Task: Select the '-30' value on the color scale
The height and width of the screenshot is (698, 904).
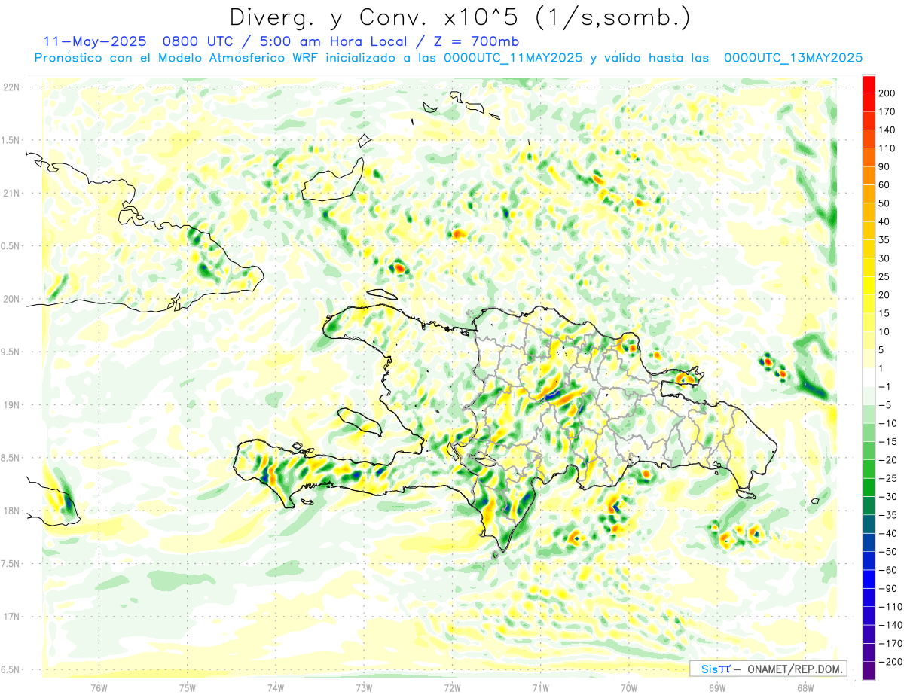Action: coord(889,497)
